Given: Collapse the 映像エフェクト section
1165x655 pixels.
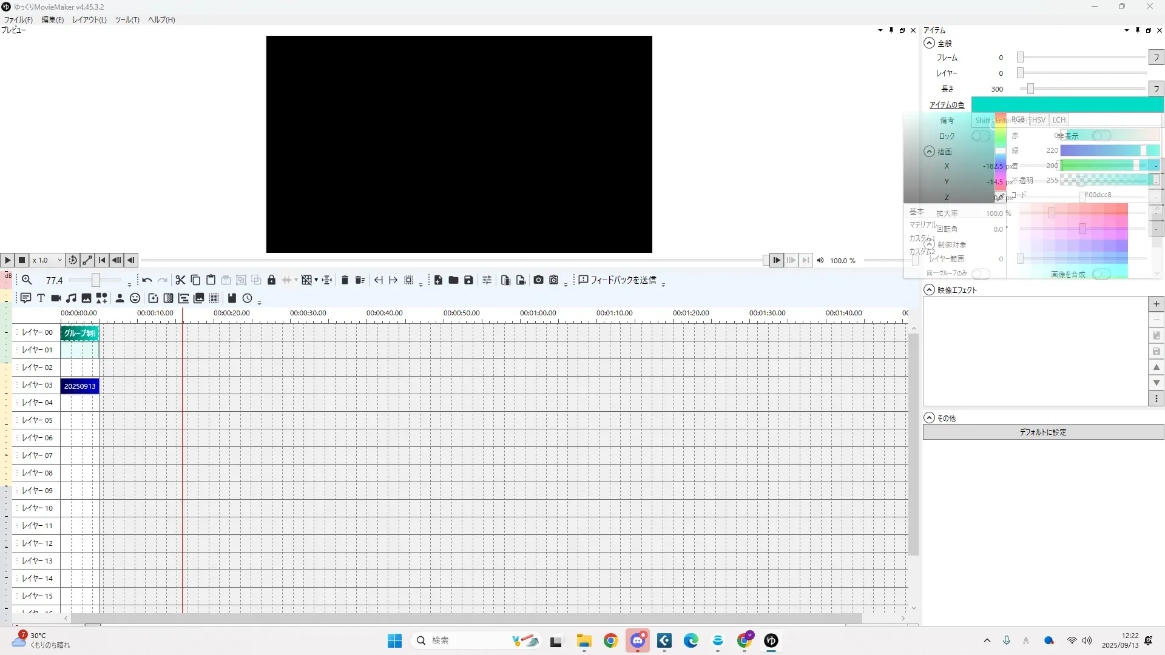Looking at the screenshot, I should click(x=929, y=290).
